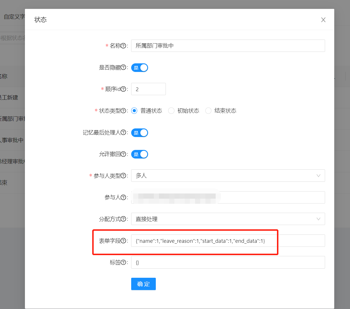Toggle the 是否隐藏 switch
This screenshot has height=309, width=350.
click(x=139, y=68)
